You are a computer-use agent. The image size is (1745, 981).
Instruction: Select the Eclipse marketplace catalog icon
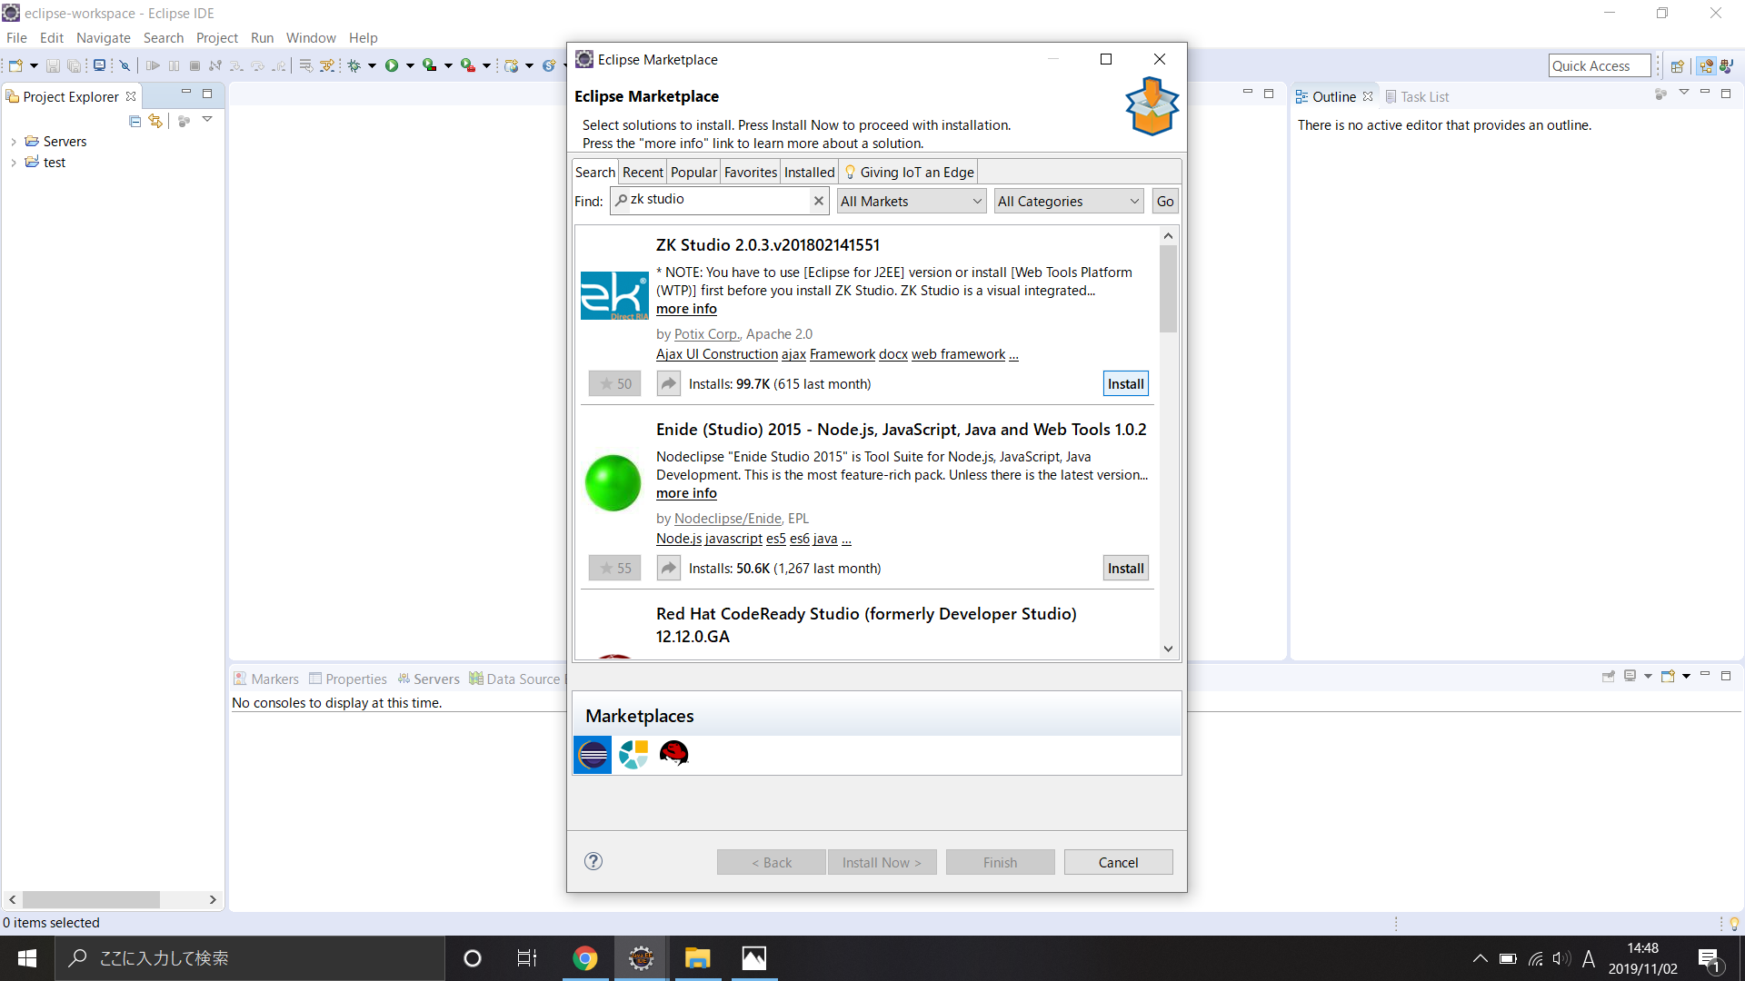coord(593,754)
